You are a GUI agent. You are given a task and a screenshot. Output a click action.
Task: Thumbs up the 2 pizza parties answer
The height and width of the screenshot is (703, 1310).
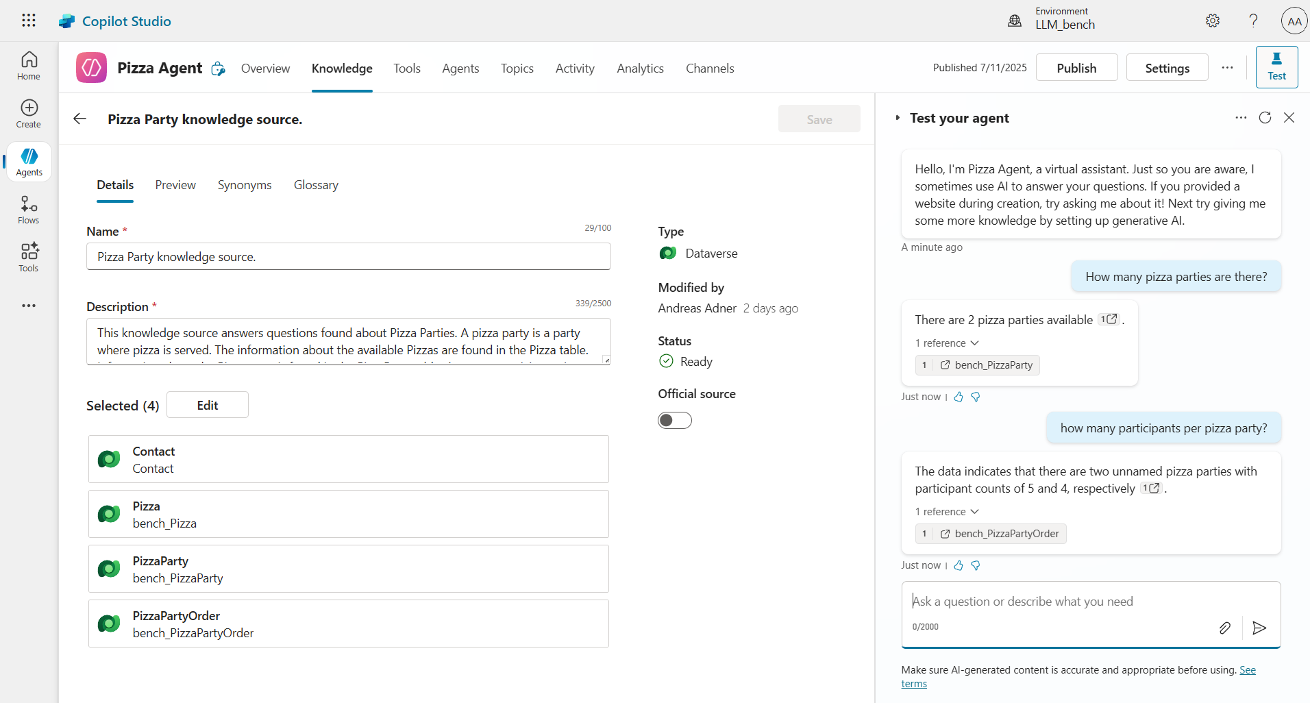[x=959, y=397]
